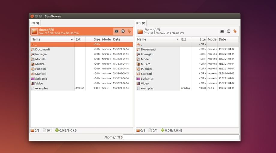This screenshot has width=276, height=153.
Task: Go to parent directory in right pane
Action: pyautogui.click(x=142, y=44)
